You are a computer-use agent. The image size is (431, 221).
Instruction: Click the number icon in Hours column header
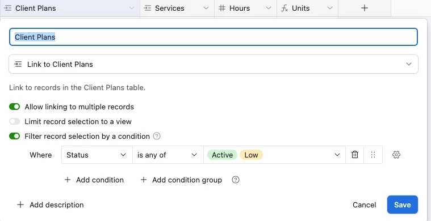pyautogui.click(x=222, y=8)
